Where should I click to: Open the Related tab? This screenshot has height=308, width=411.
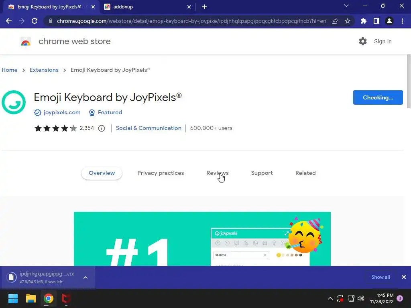tap(305, 173)
